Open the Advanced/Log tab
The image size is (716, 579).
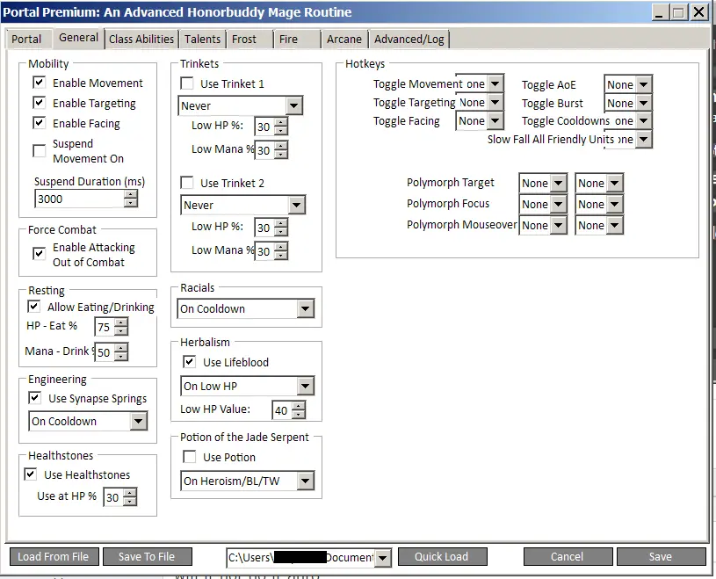[x=409, y=40]
